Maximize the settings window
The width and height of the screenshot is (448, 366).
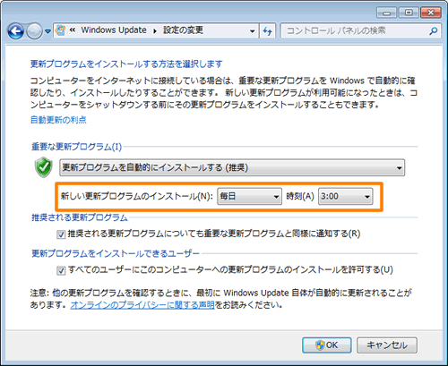[409, 13]
